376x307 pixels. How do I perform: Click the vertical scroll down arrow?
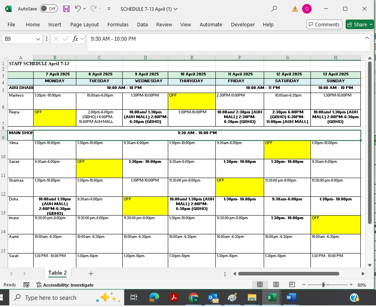pyautogui.click(x=370, y=265)
